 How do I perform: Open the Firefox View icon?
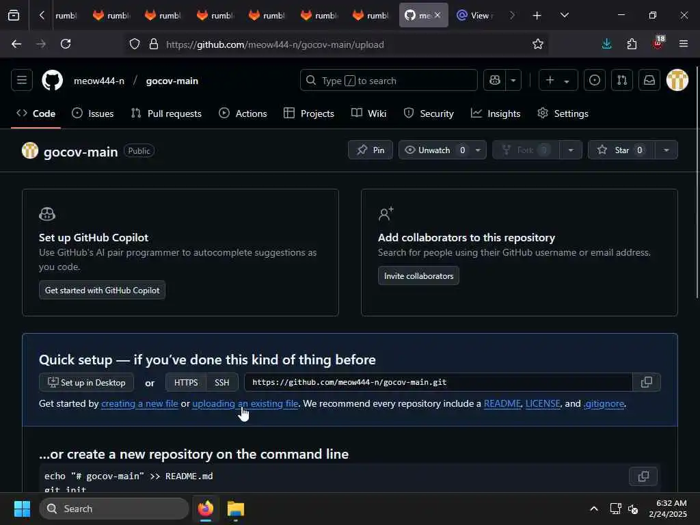pyautogui.click(x=14, y=16)
